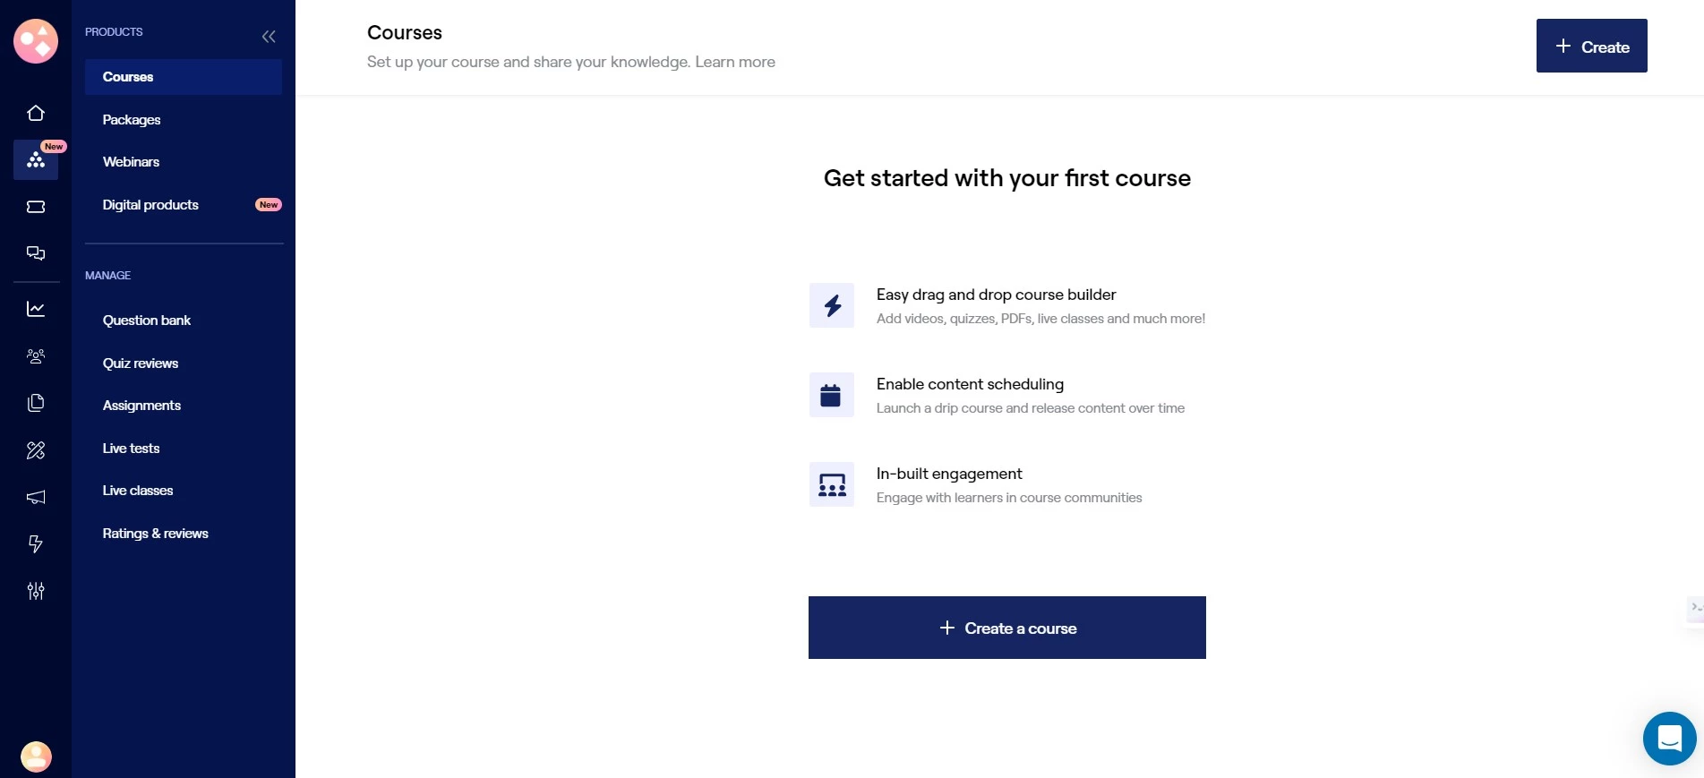Switch to the Packages section

(x=132, y=119)
